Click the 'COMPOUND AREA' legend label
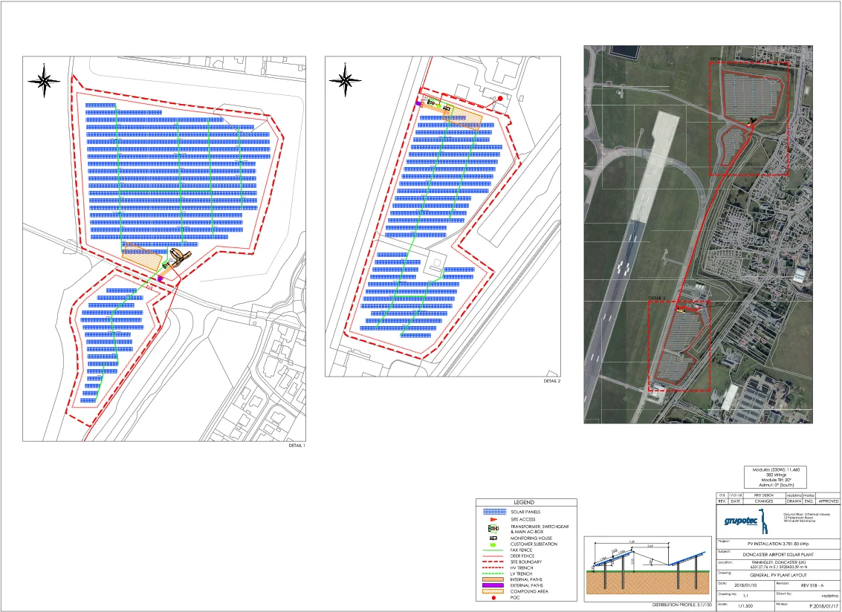 pos(529,591)
